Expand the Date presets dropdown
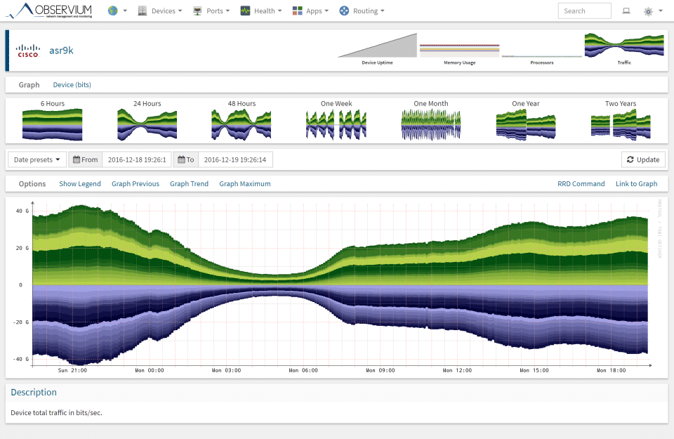674x439 pixels. click(x=37, y=159)
